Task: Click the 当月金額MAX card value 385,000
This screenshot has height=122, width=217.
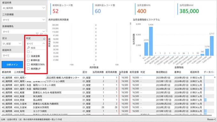Action: (189, 11)
